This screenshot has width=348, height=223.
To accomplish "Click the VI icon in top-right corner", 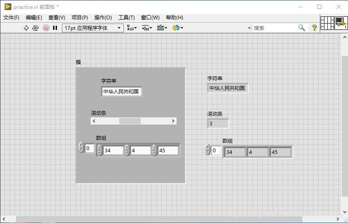I will click(341, 23).
